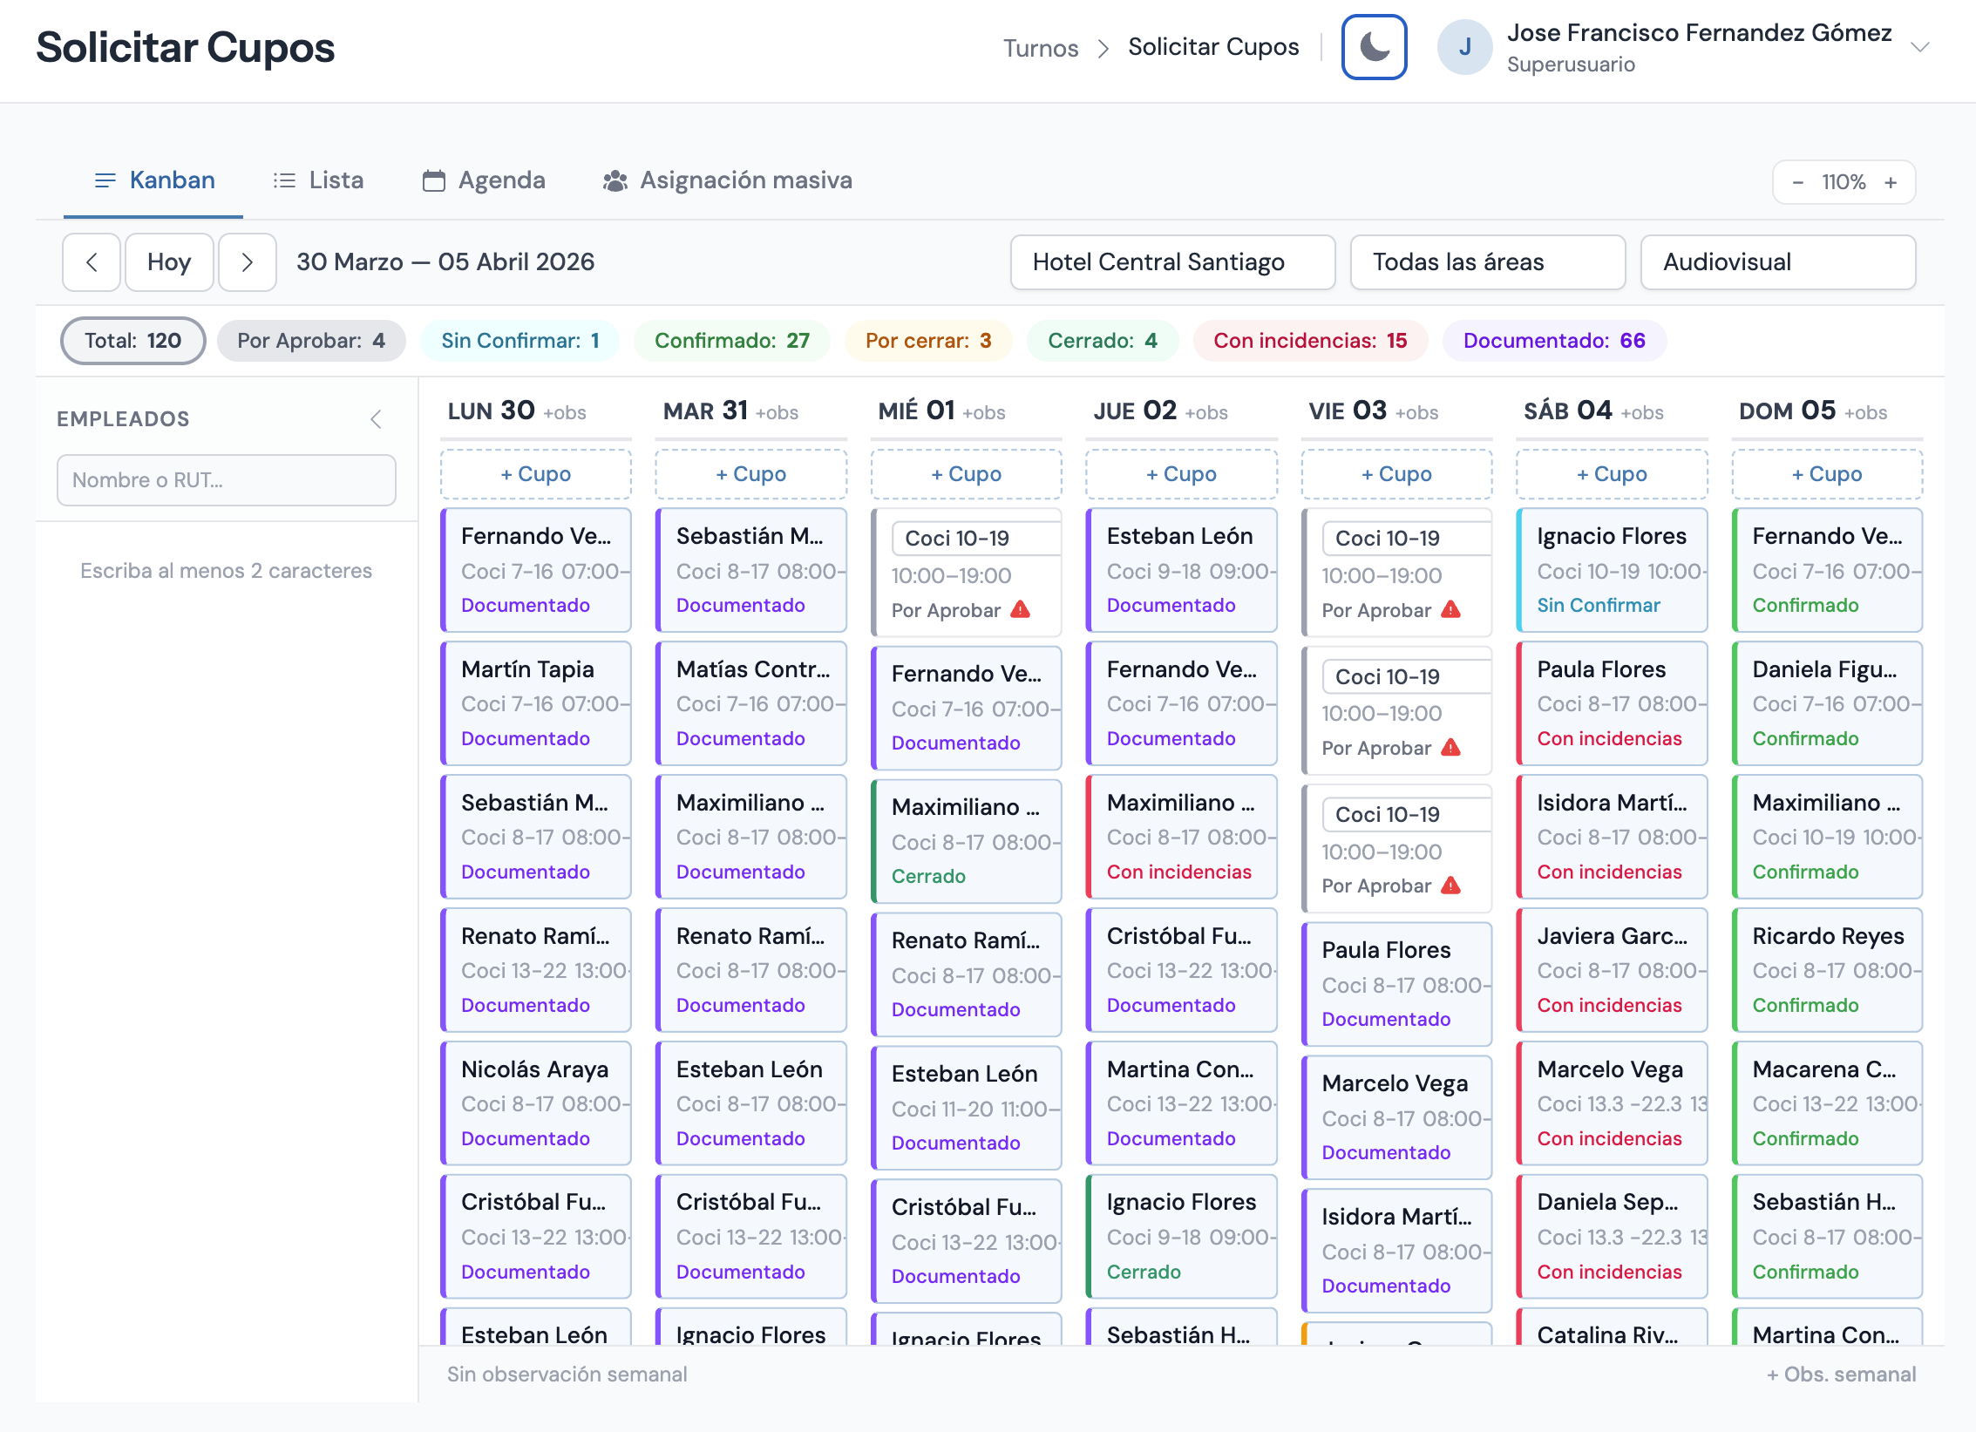Open Todas las áreas dropdown
This screenshot has height=1432, width=1976.
pyautogui.click(x=1486, y=262)
